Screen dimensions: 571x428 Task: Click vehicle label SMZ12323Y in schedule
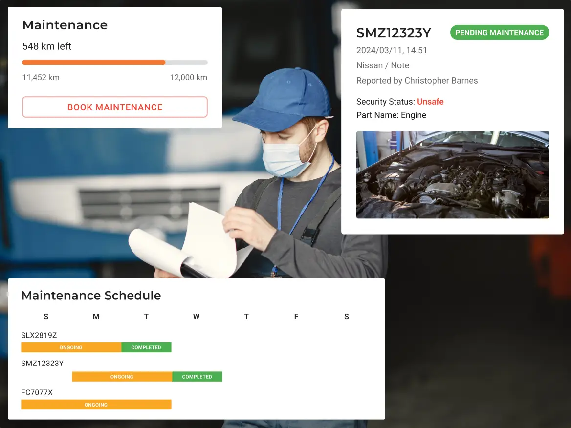point(43,363)
